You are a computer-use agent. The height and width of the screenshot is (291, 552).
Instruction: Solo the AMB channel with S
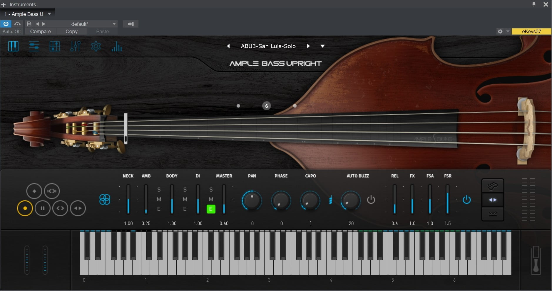(x=159, y=190)
